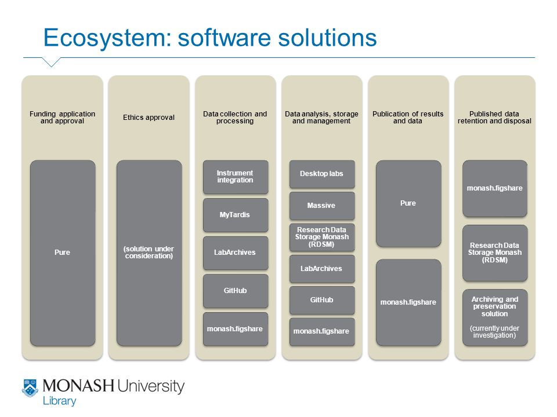Click the 'Data collection and processing' heading
Screen dimensions: 557x417
coord(235,118)
